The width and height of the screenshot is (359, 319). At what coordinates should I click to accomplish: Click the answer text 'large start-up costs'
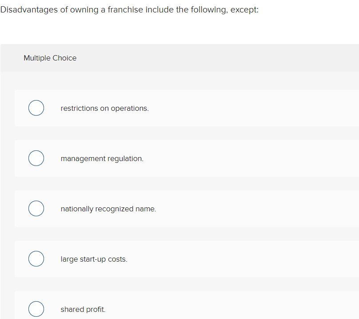[x=94, y=259]
